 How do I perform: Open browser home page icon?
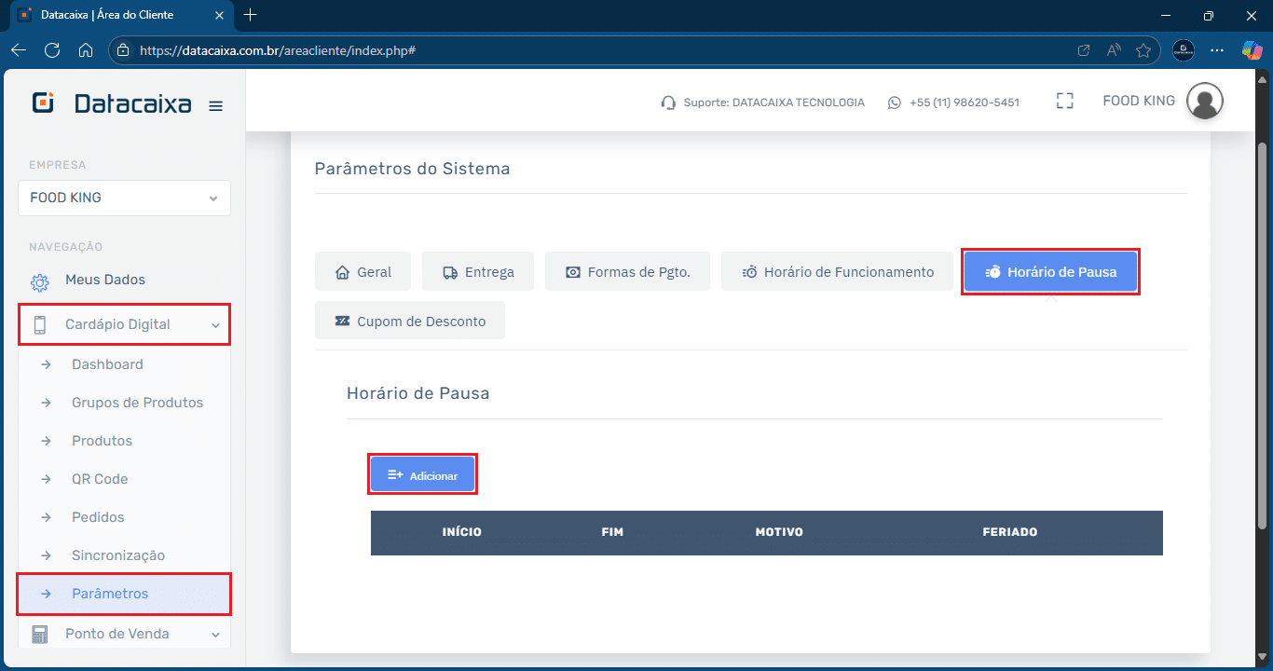point(86,50)
